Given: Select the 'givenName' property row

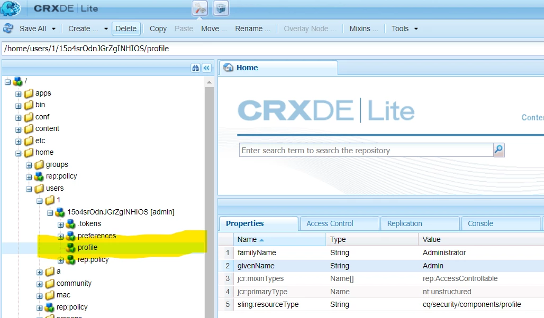Looking at the screenshot, I should [x=382, y=266].
